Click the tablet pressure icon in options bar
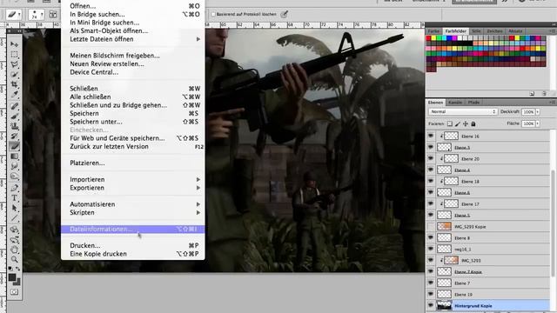The image size is (557, 313). click(x=284, y=14)
